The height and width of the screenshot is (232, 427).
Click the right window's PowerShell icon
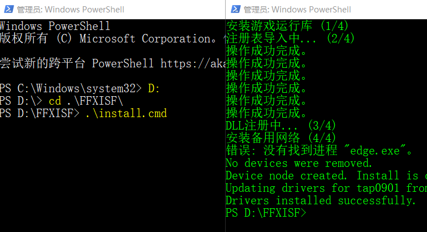click(235, 9)
